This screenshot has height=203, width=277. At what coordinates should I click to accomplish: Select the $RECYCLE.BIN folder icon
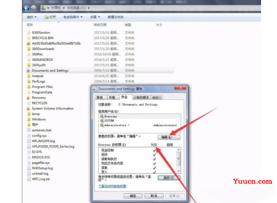tap(29, 38)
